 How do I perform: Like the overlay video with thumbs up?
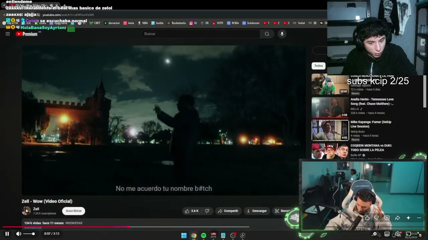(367, 218)
